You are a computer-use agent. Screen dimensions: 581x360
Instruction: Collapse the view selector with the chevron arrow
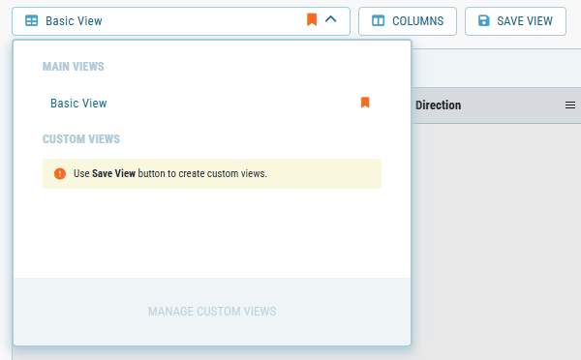330,19
